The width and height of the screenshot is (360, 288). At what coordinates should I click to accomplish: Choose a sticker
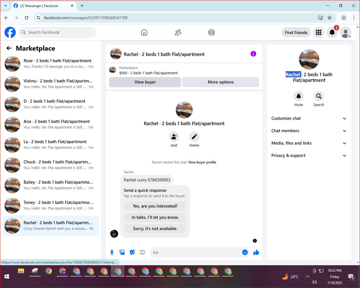(x=132, y=252)
